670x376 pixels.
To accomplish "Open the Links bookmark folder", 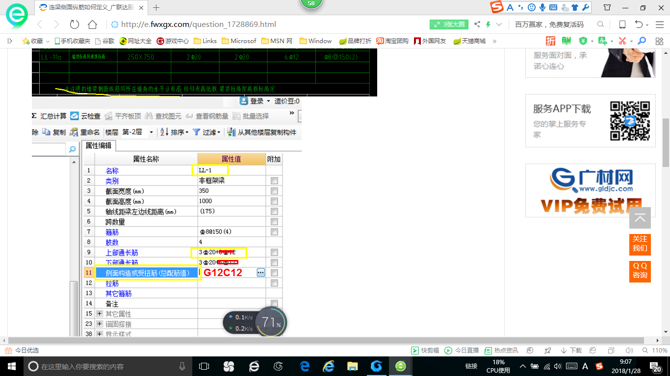I will click(x=205, y=41).
